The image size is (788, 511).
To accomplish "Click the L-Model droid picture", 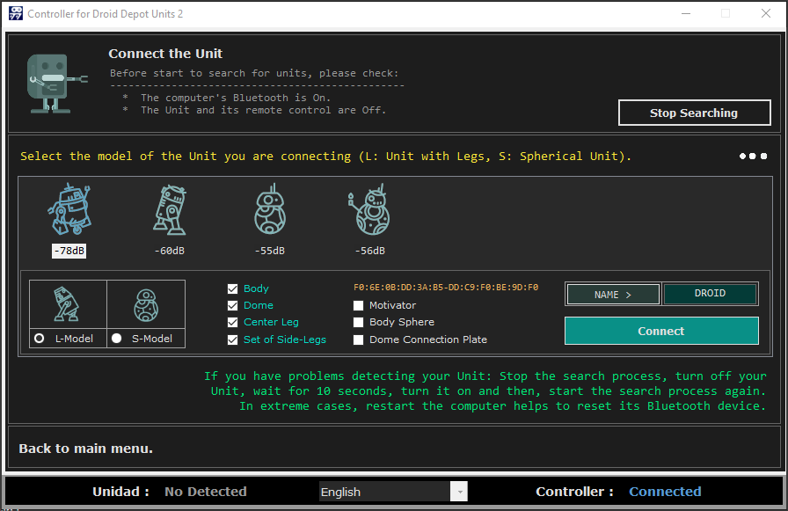I will 66,304.
